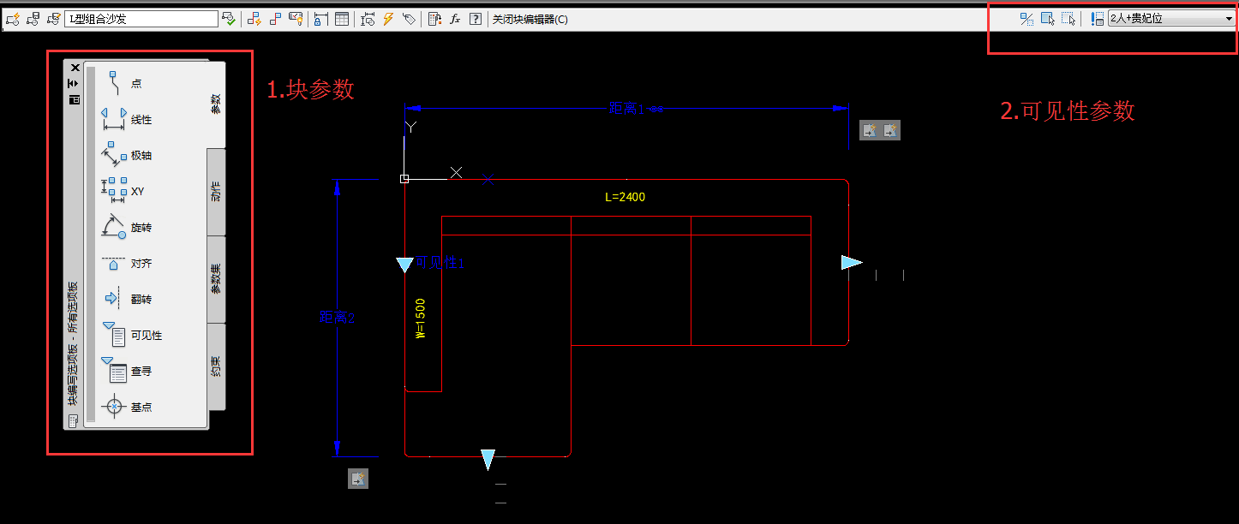Open the 2人+贵妃位 visibility state dropdown

pos(1230,19)
